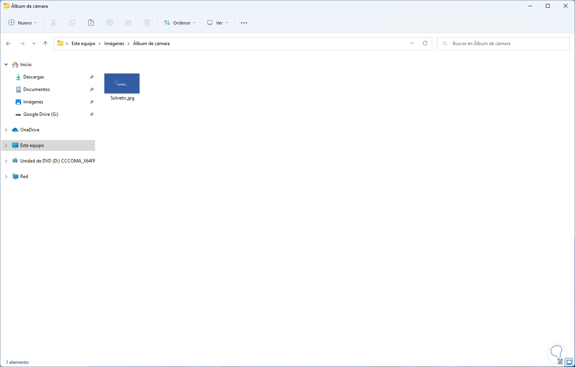Switch to details view icon in status bar

tap(560, 362)
